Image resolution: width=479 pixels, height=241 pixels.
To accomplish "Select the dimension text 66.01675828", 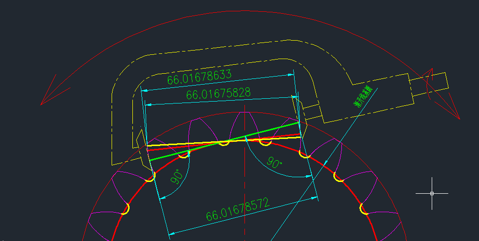I will (218, 93).
